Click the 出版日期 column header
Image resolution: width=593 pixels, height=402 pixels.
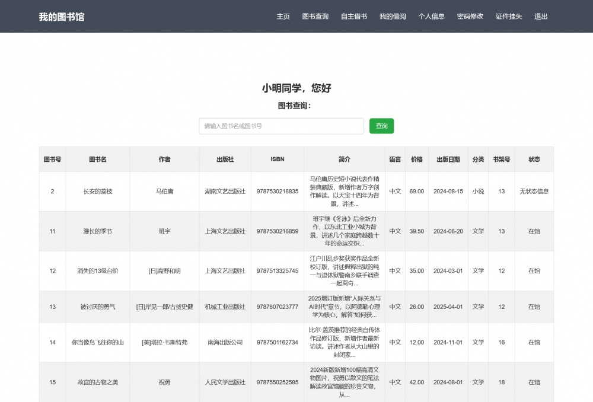coord(448,159)
